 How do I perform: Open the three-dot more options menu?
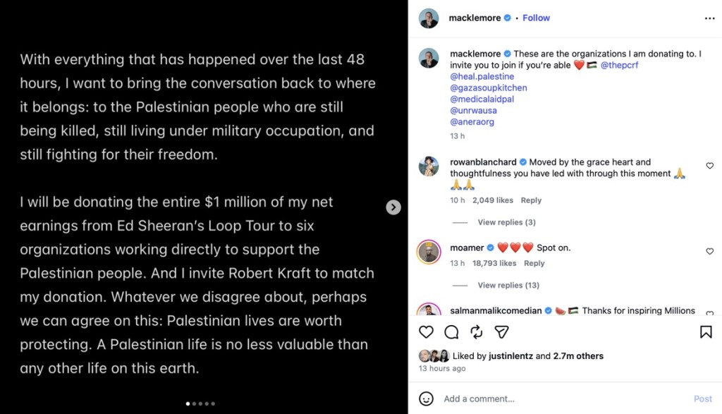click(709, 18)
